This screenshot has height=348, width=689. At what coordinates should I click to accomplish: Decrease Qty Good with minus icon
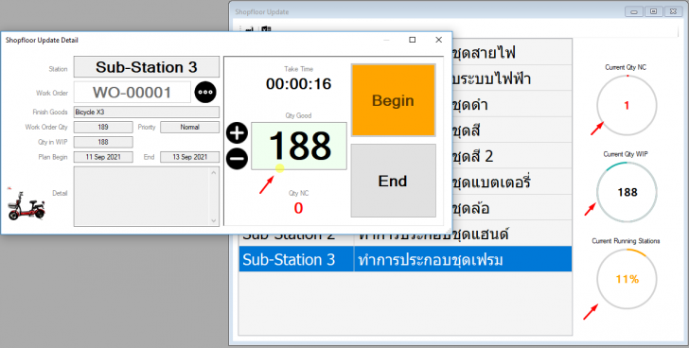(237, 159)
